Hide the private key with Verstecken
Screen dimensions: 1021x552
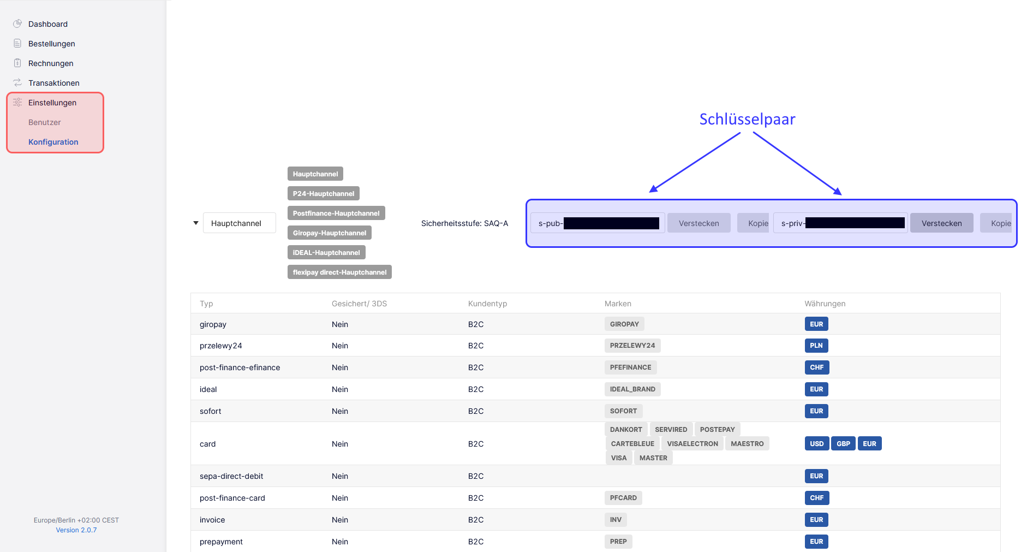click(941, 223)
